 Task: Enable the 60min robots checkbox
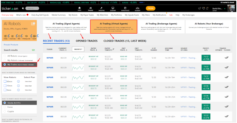5,81
